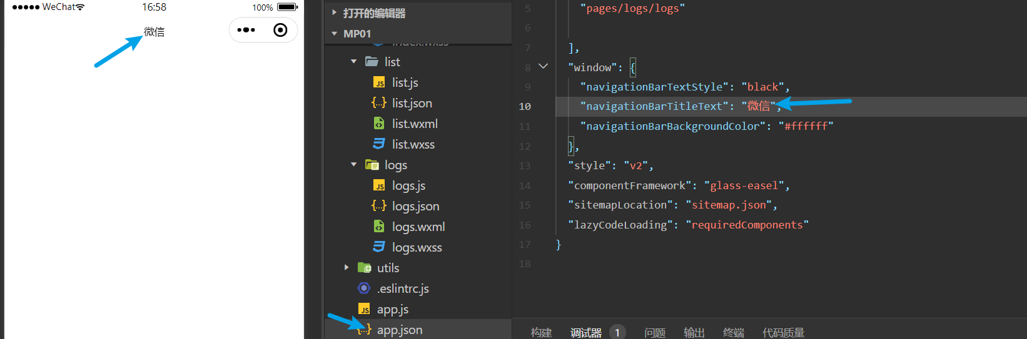1027x339 pixels.
Task: Click the logs folder icon
Action: (372, 165)
